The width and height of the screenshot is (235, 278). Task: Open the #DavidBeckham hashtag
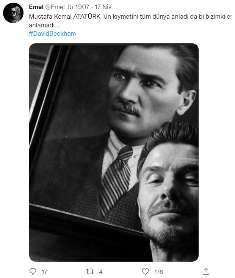(x=52, y=33)
